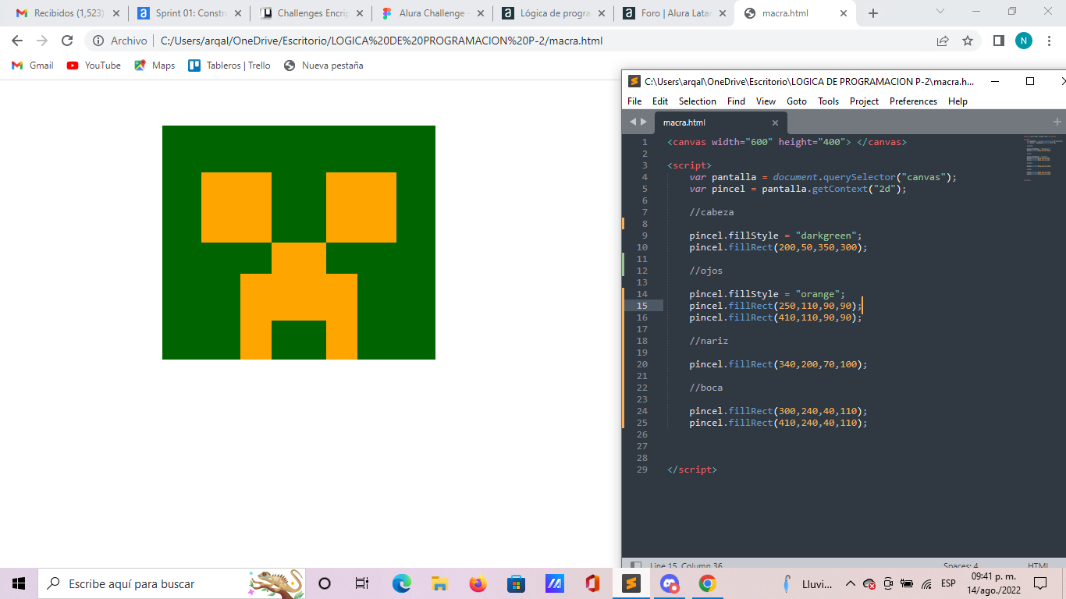Open Tableros | Trello bookmark
Screen dimensions: 1066x599
pos(229,66)
